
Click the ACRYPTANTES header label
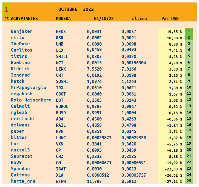point(24,19)
